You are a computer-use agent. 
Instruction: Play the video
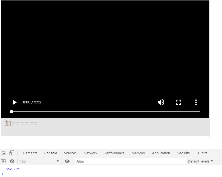(14, 102)
